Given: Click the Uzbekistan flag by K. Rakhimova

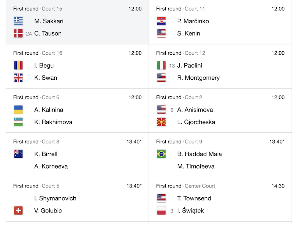Looking at the screenshot, I should 18,122.
